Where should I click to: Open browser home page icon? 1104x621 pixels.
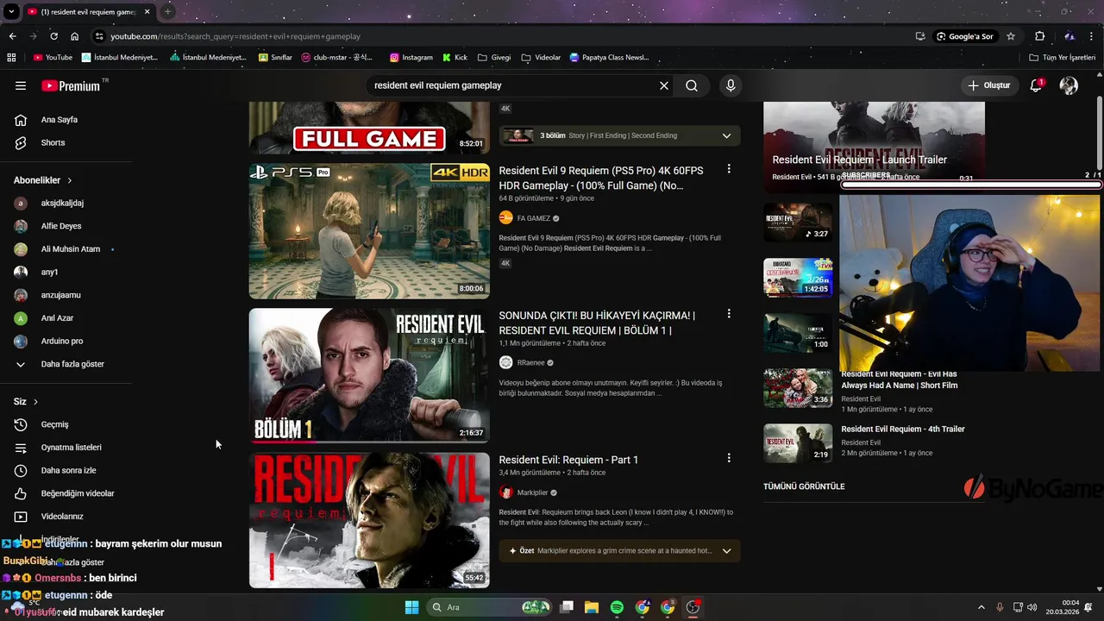(74, 36)
